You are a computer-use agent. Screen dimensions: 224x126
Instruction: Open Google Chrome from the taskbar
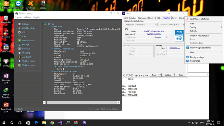(52, 123)
